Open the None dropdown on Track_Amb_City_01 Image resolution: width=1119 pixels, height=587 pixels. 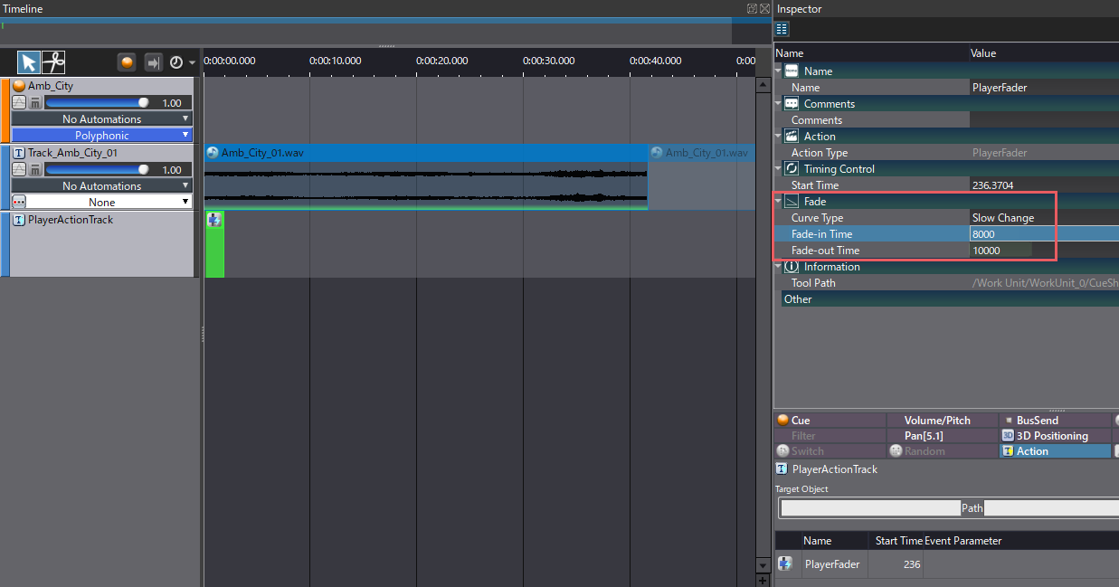click(x=110, y=202)
